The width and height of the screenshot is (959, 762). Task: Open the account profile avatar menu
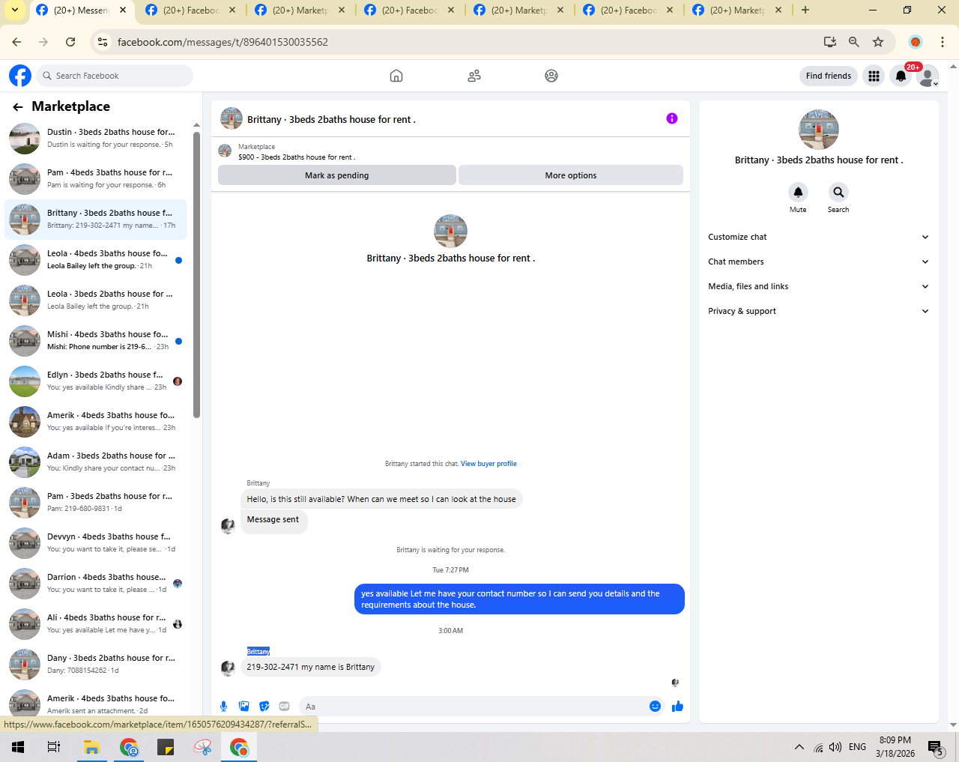point(928,76)
